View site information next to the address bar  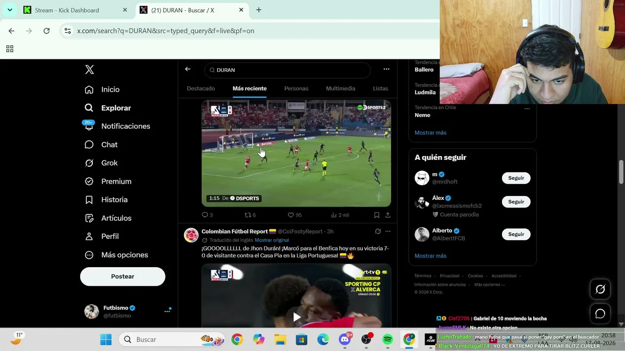point(67,31)
